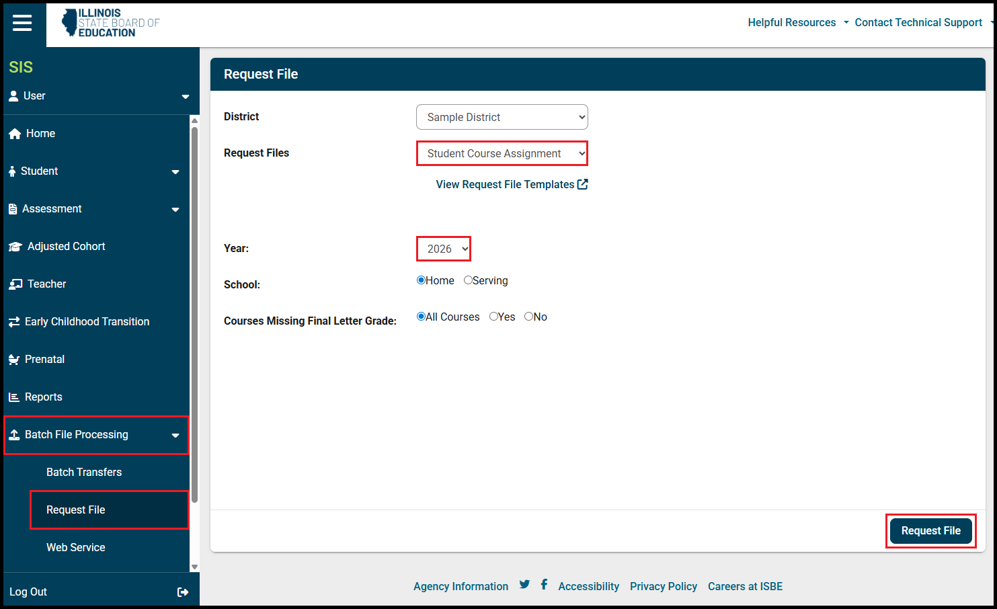Viewport: 997px width, 609px height.
Task: Select Yes for missing final letter grade
Action: pyautogui.click(x=493, y=317)
